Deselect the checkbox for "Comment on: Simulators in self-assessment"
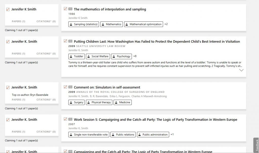The width and height of the screenshot is (259, 153). 65,87
